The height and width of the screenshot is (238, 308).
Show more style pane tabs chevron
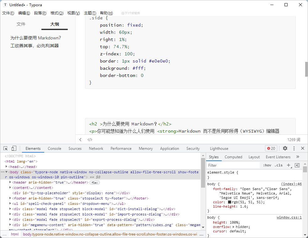[298, 157]
